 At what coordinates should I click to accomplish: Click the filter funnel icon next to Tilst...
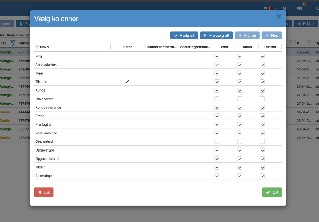pyautogui.click(x=13, y=43)
